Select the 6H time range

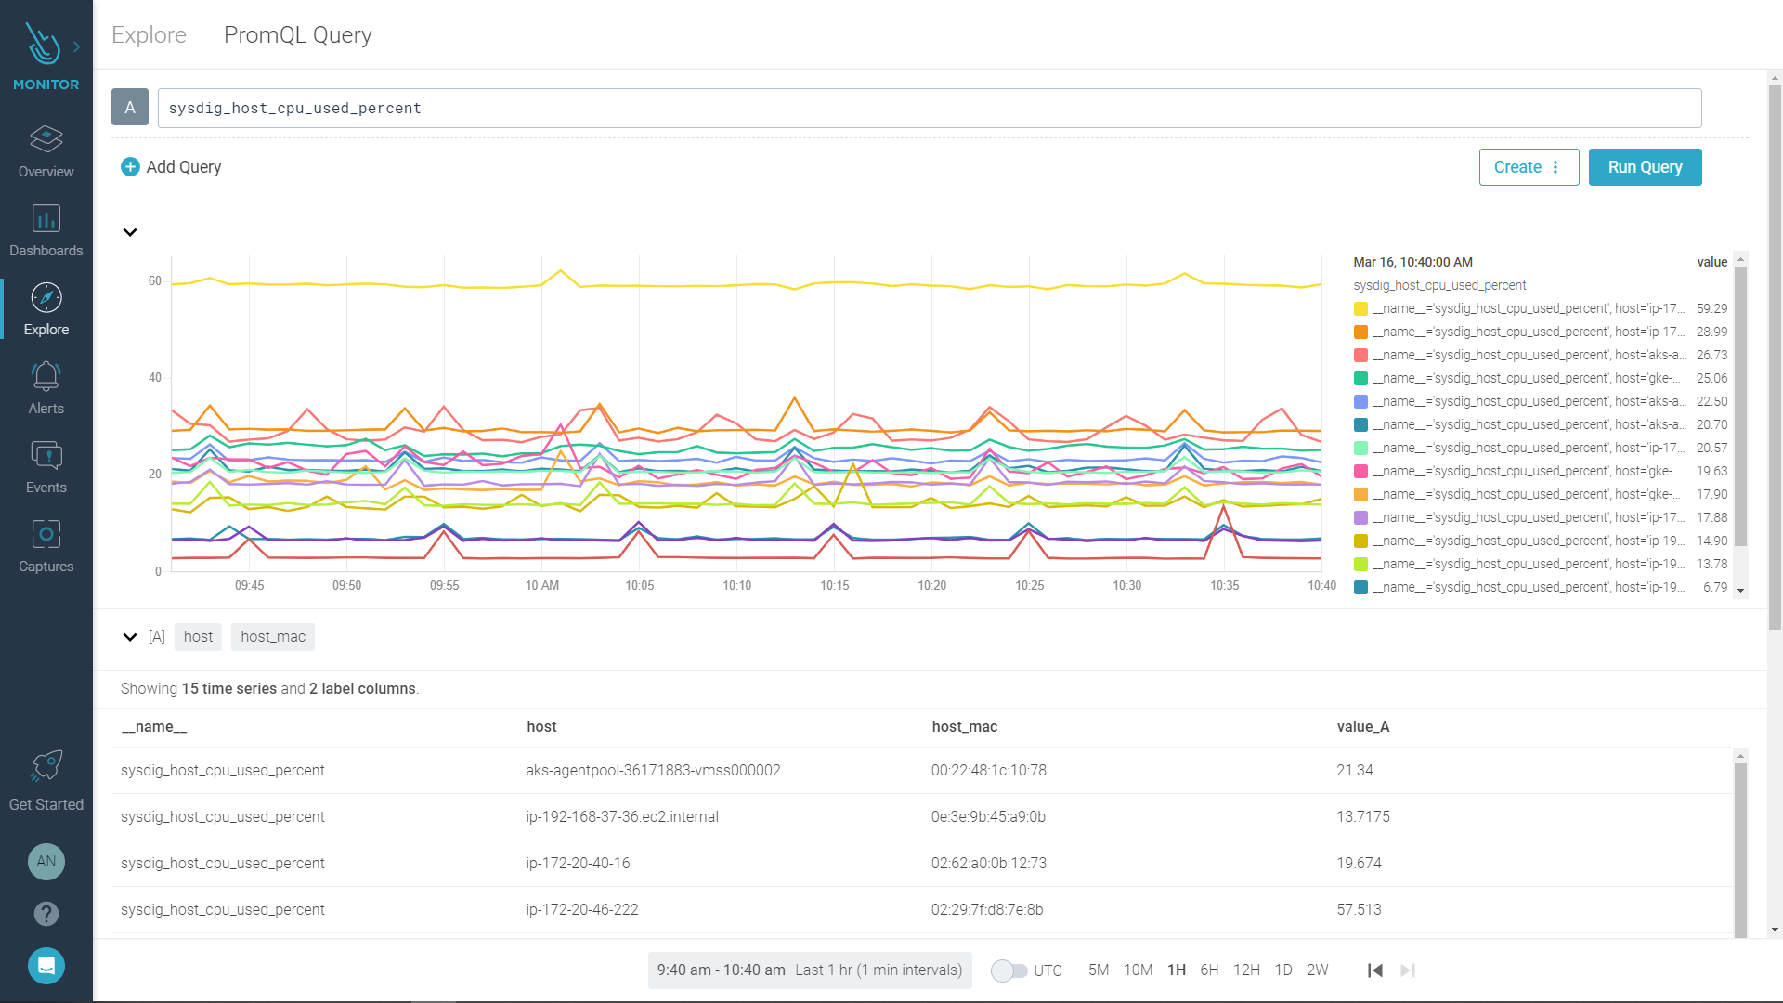point(1208,970)
